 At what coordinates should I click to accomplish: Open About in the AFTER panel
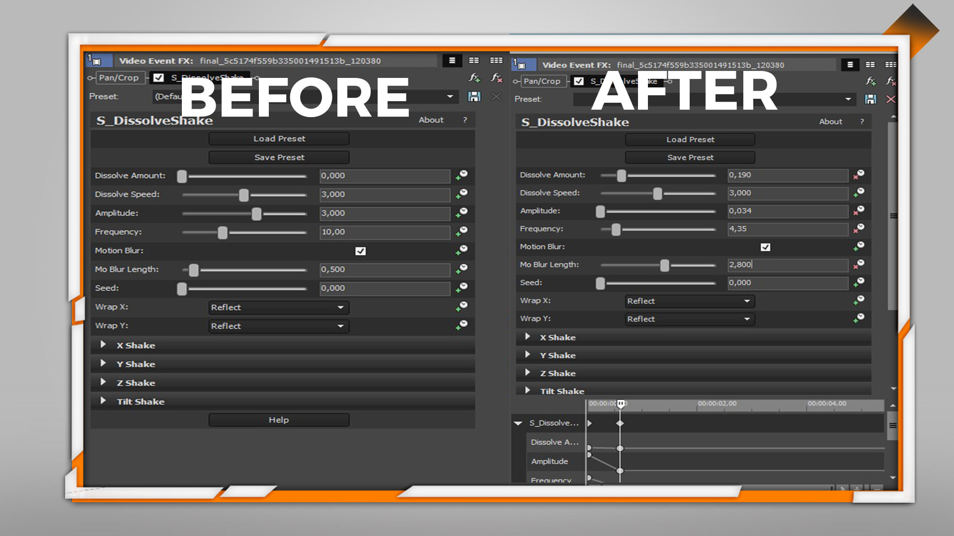831,122
